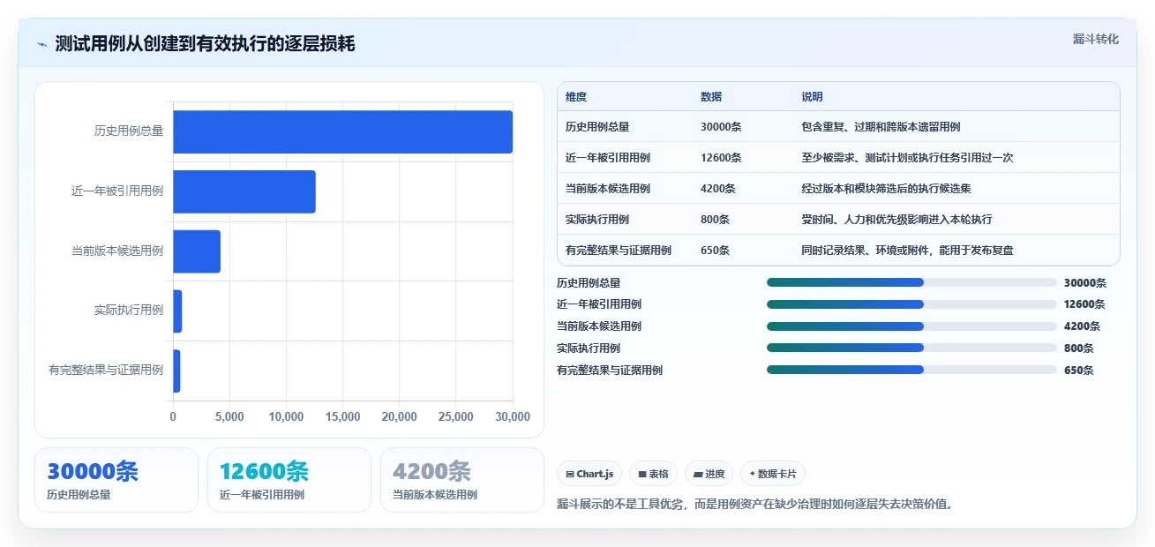Click the 历史用例总量 cell in the table

tap(597, 127)
